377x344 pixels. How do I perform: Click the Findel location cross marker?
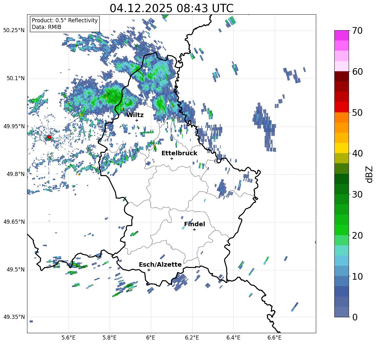click(194, 230)
